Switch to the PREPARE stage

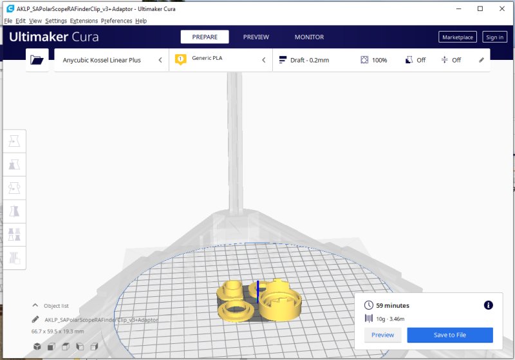(205, 37)
